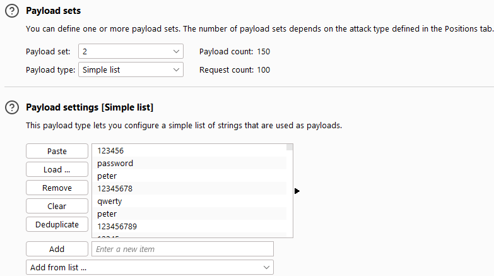This screenshot has width=494, height=276.
Task: Click the Remove button
Action: (x=57, y=188)
